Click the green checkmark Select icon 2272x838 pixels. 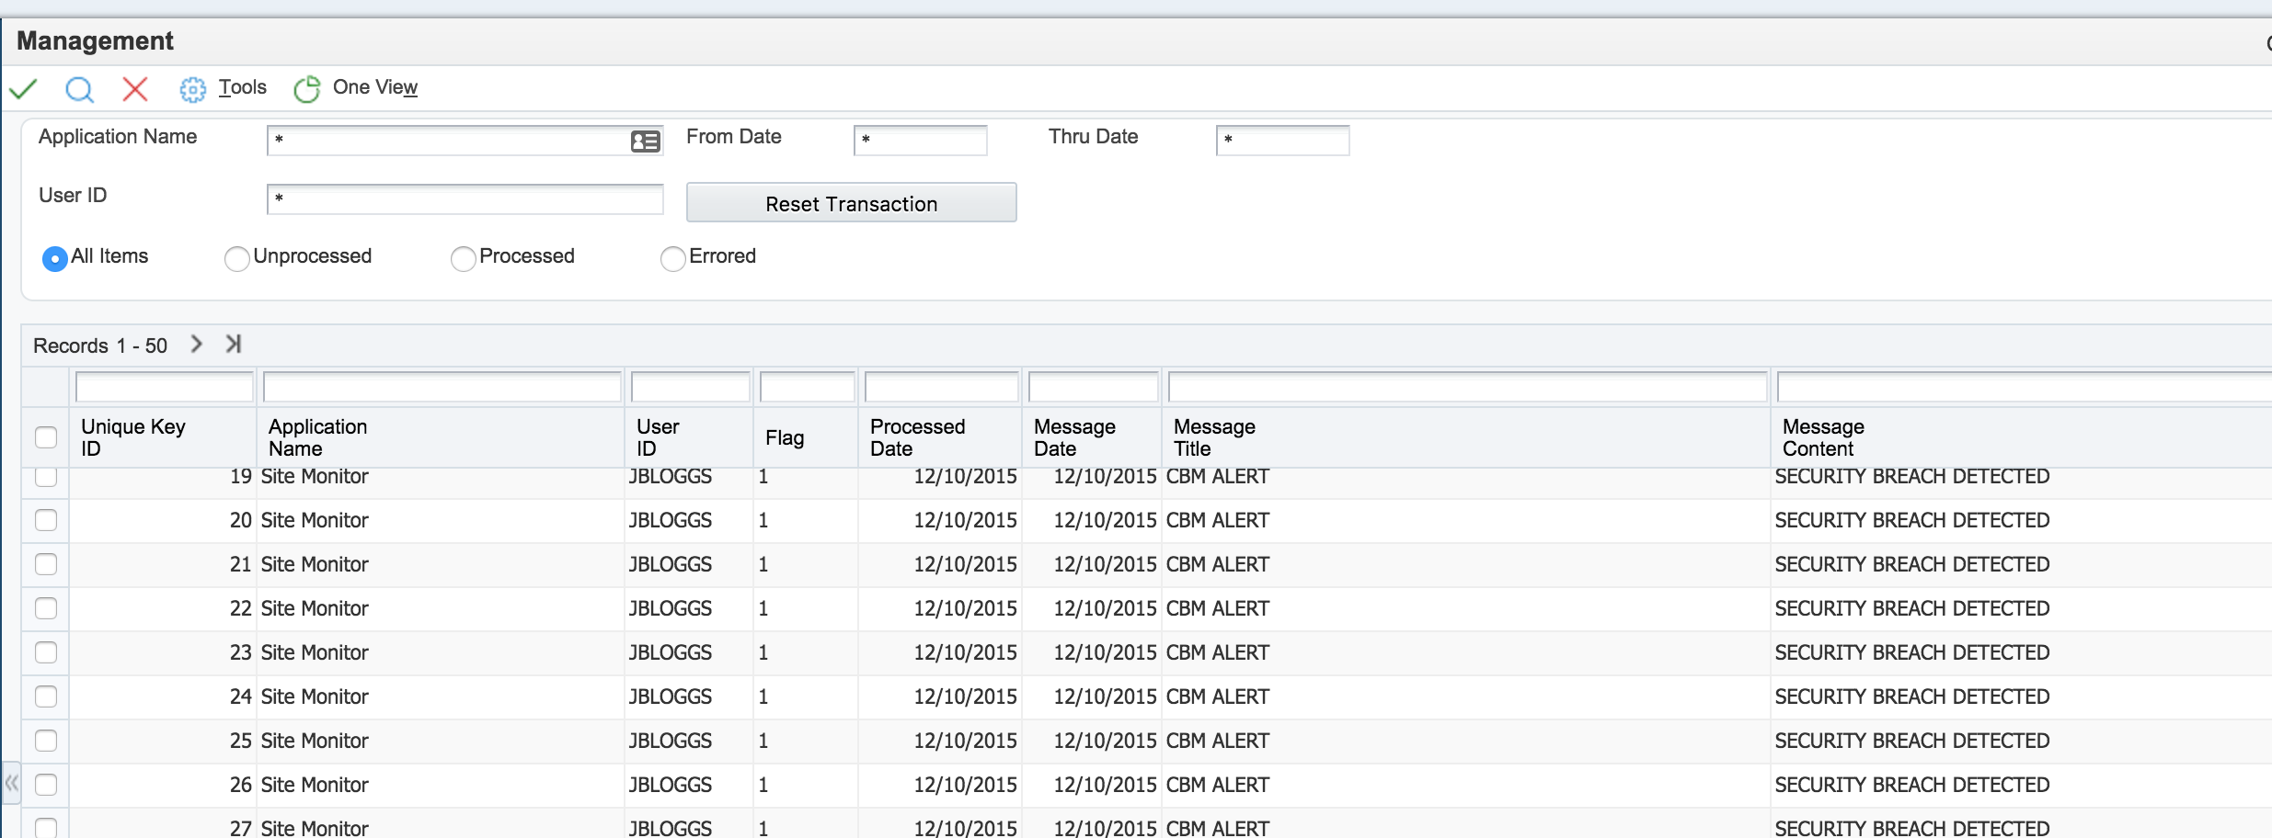tap(23, 89)
